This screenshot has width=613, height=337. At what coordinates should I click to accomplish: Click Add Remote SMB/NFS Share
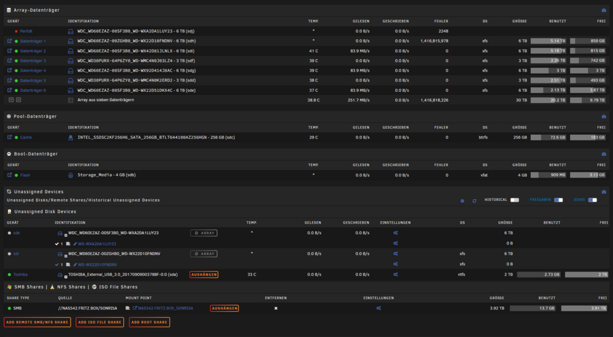tap(37, 322)
